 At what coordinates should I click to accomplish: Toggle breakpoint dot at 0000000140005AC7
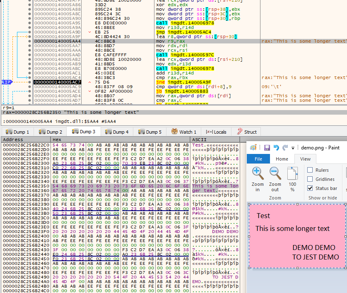click(x=30, y=82)
